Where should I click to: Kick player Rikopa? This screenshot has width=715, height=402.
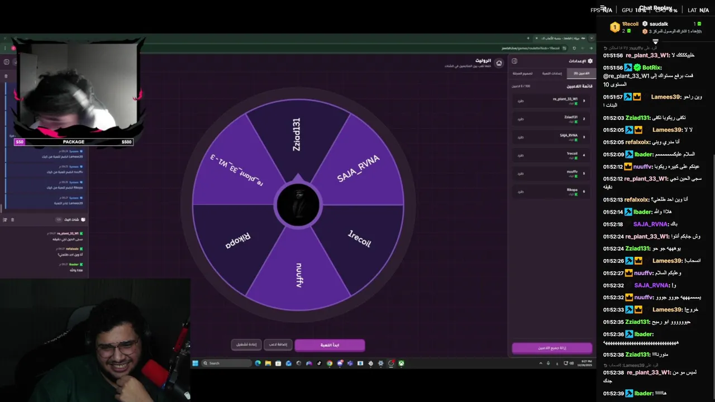pos(521,192)
